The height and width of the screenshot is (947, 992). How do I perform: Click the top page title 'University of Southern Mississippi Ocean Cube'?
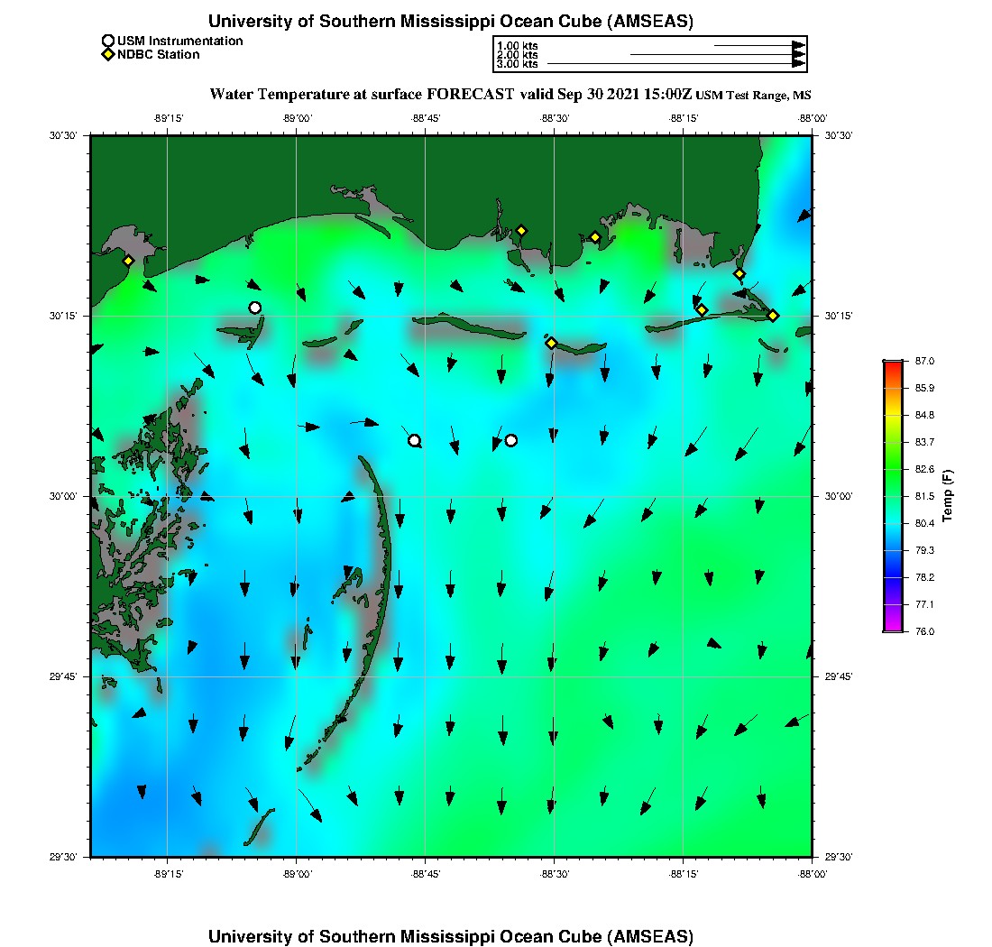pyautogui.click(x=405, y=22)
